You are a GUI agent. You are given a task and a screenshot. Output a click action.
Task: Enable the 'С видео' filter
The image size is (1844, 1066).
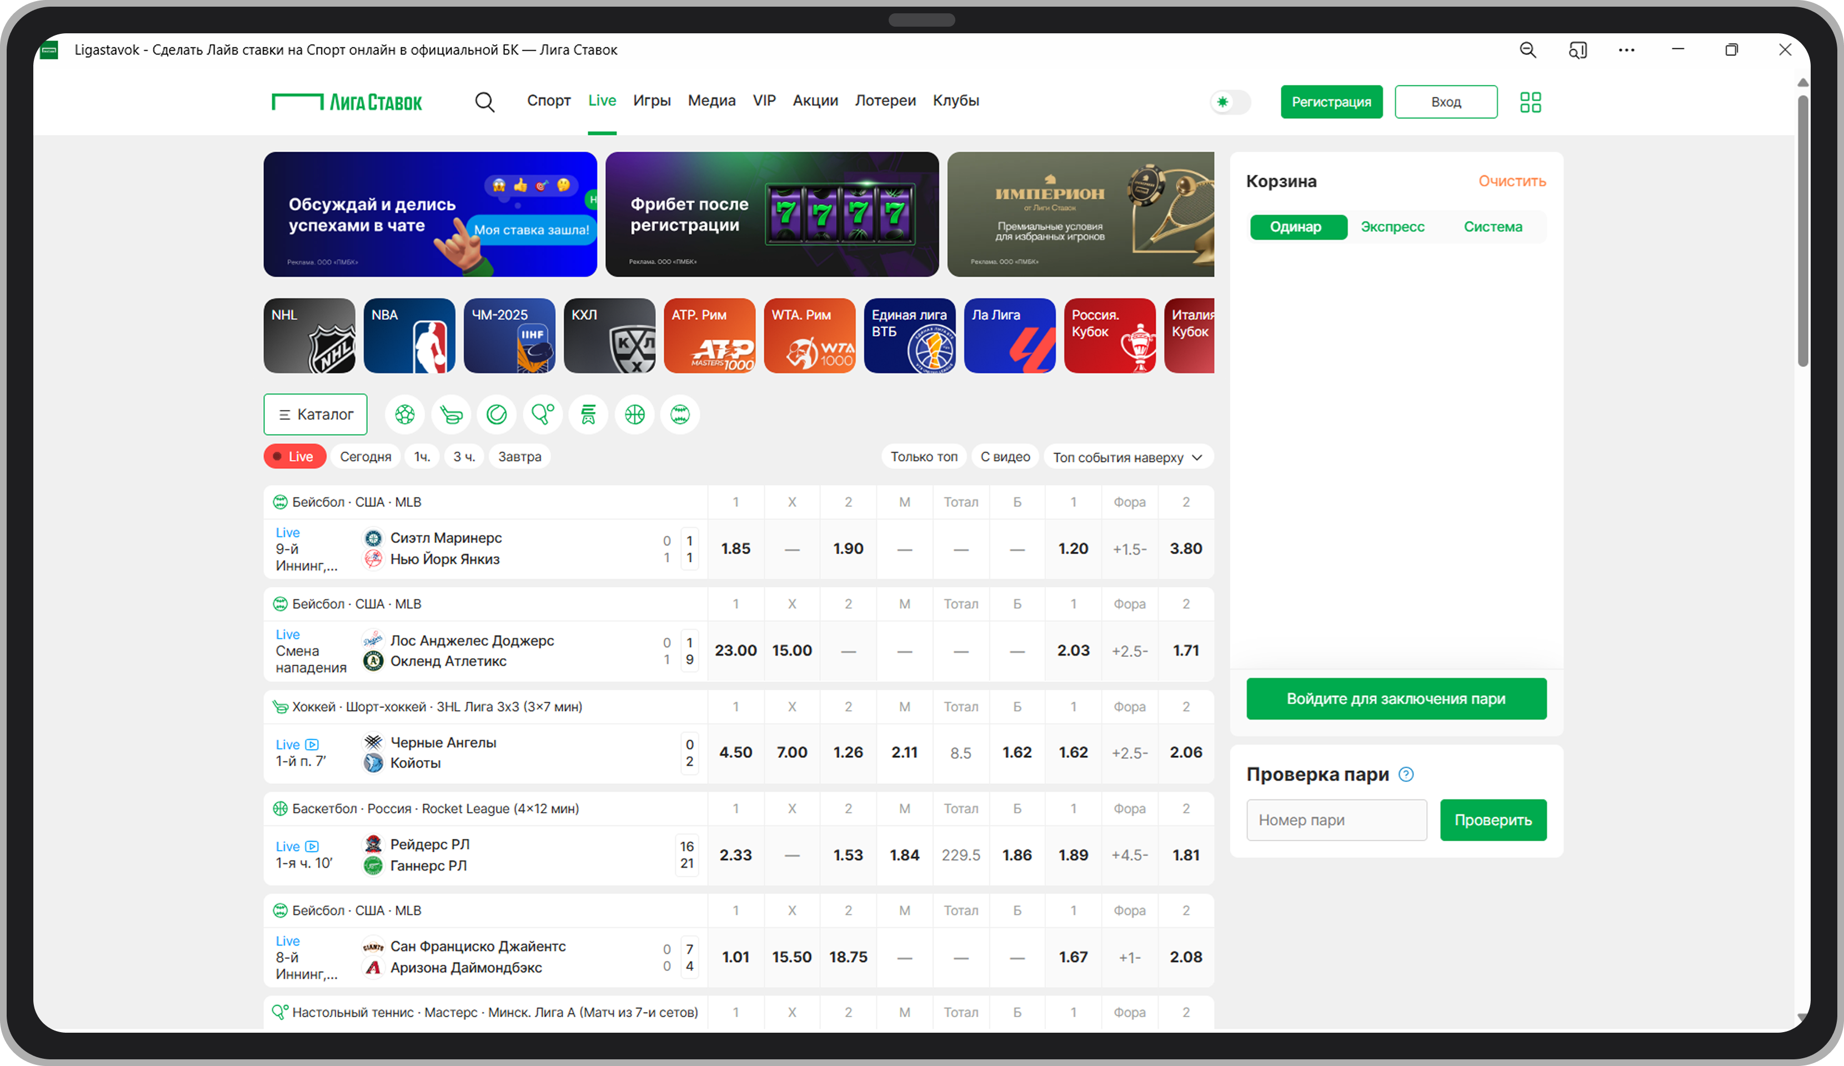[x=1005, y=456]
